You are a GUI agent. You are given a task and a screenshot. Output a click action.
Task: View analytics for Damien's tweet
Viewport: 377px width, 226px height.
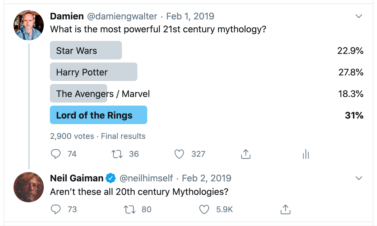[x=306, y=154]
